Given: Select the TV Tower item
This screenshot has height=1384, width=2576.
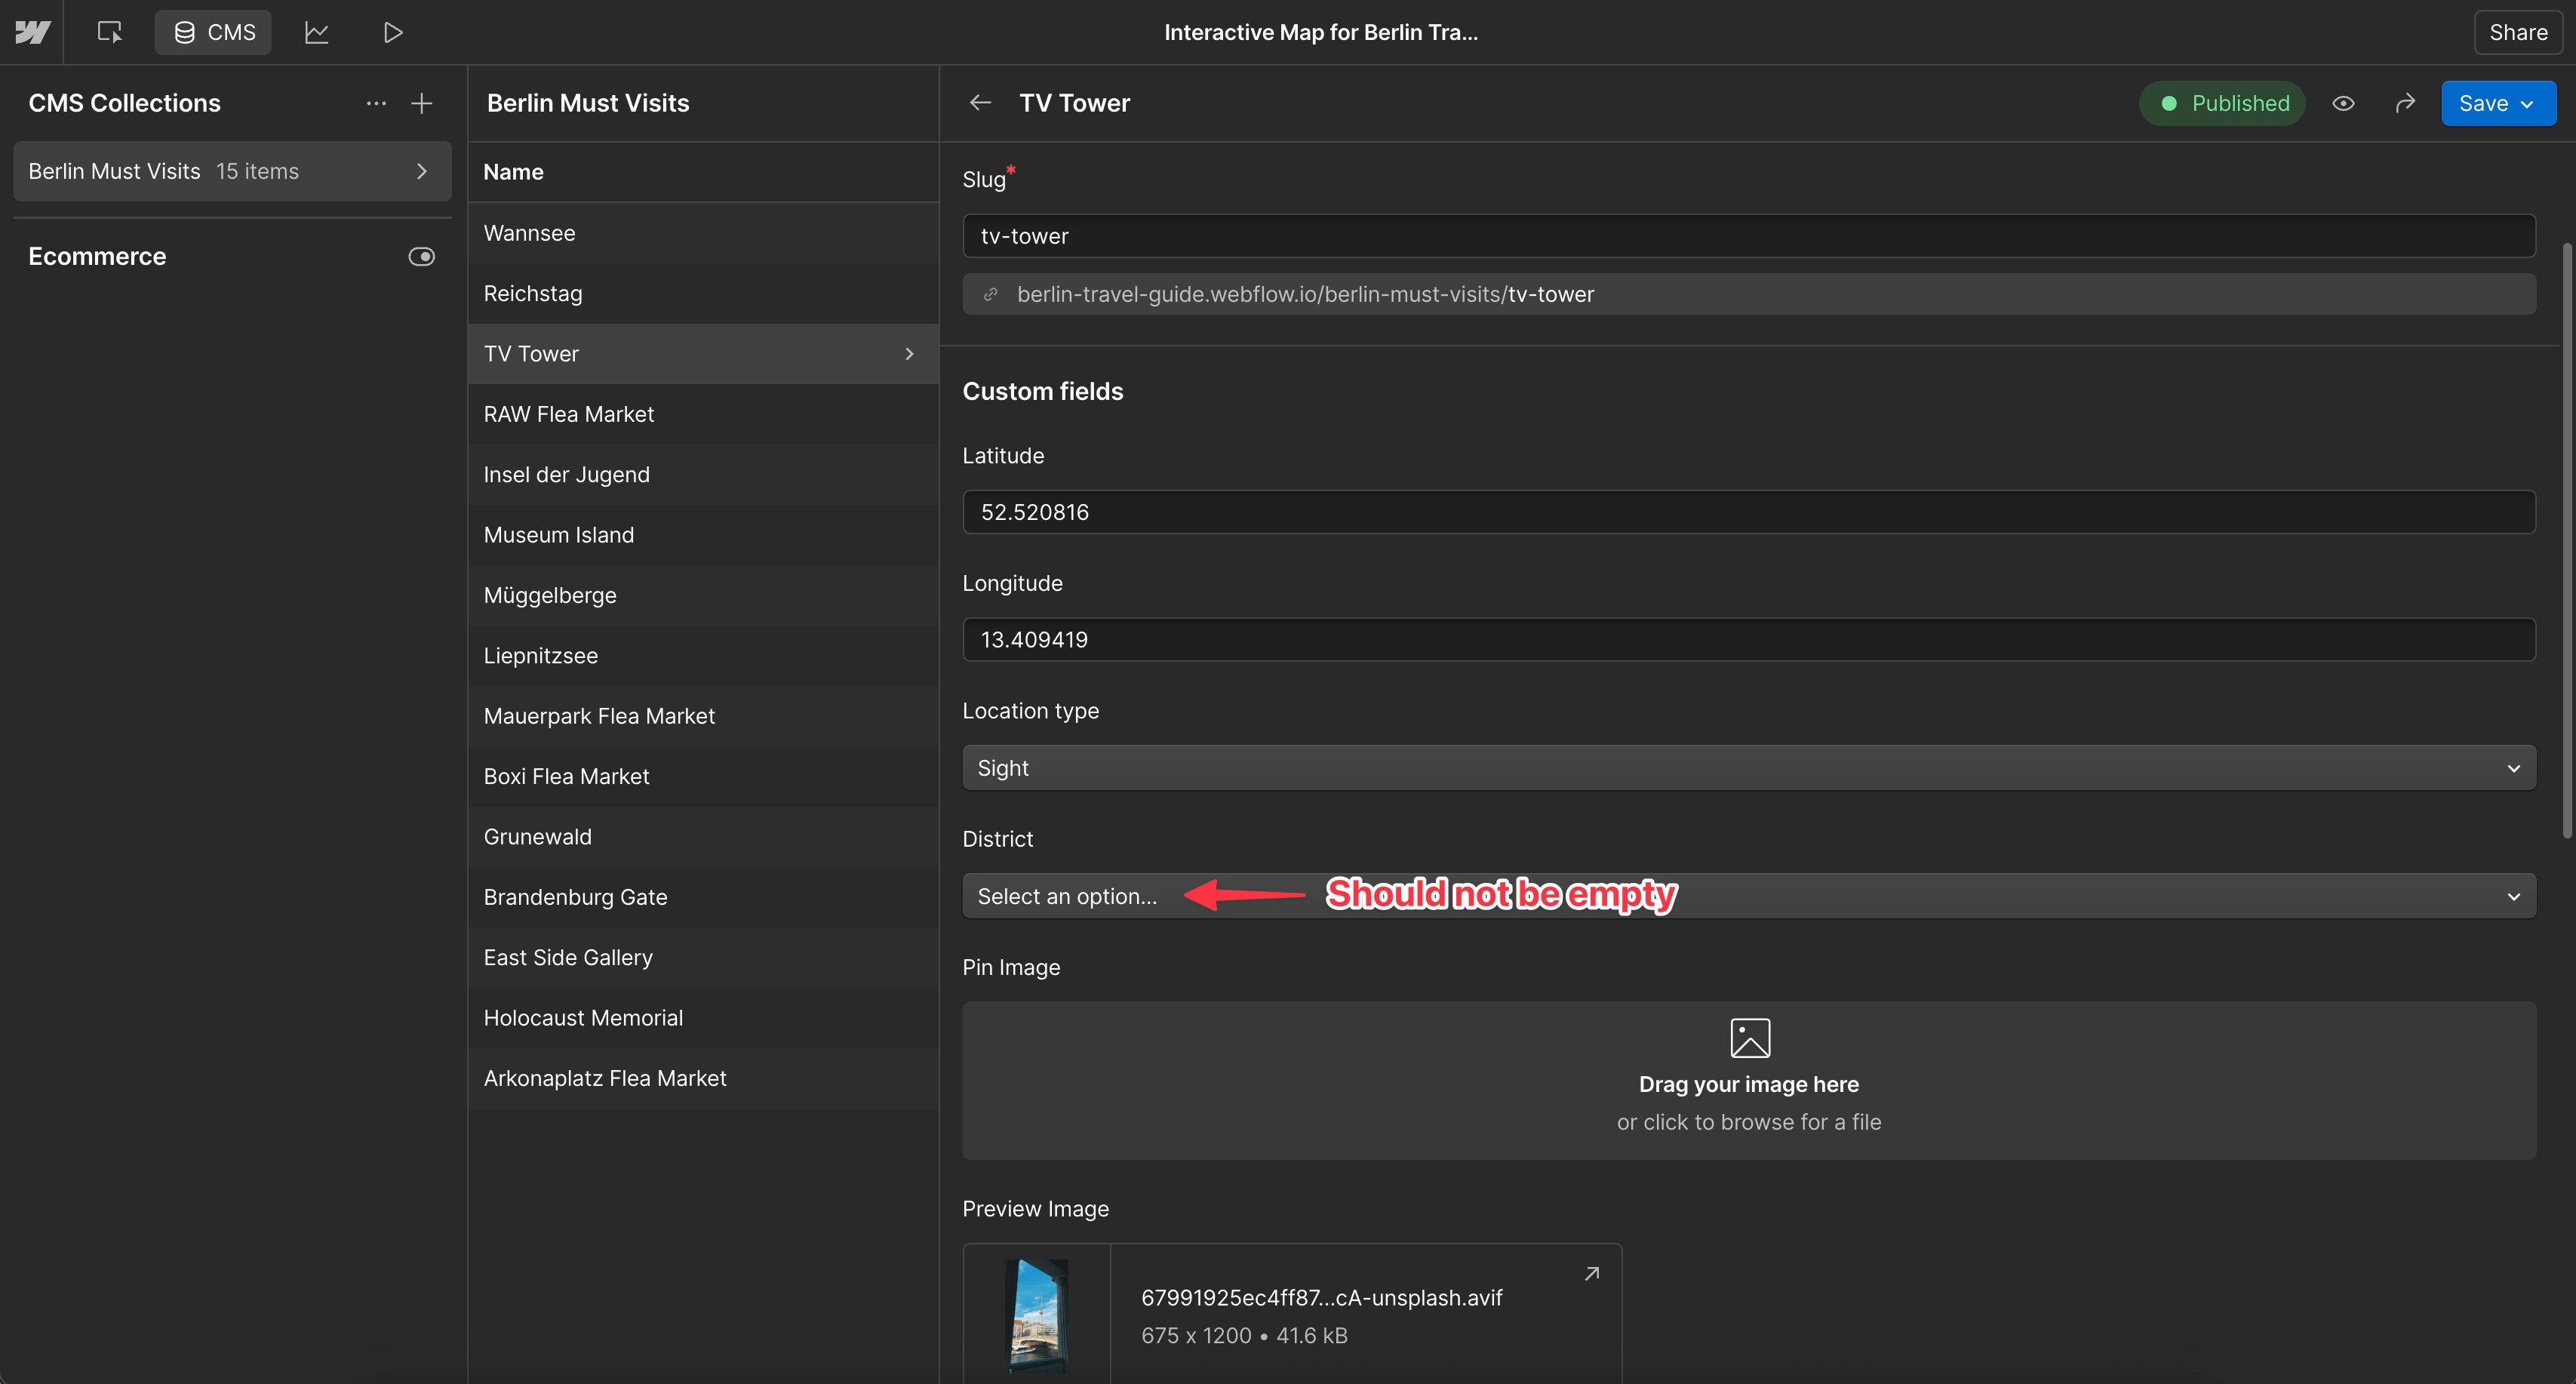Looking at the screenshot, I should tap(703, 354).
